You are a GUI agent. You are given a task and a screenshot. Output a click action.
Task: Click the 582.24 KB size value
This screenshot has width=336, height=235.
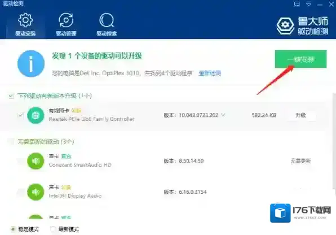click(x=264, y=115)
